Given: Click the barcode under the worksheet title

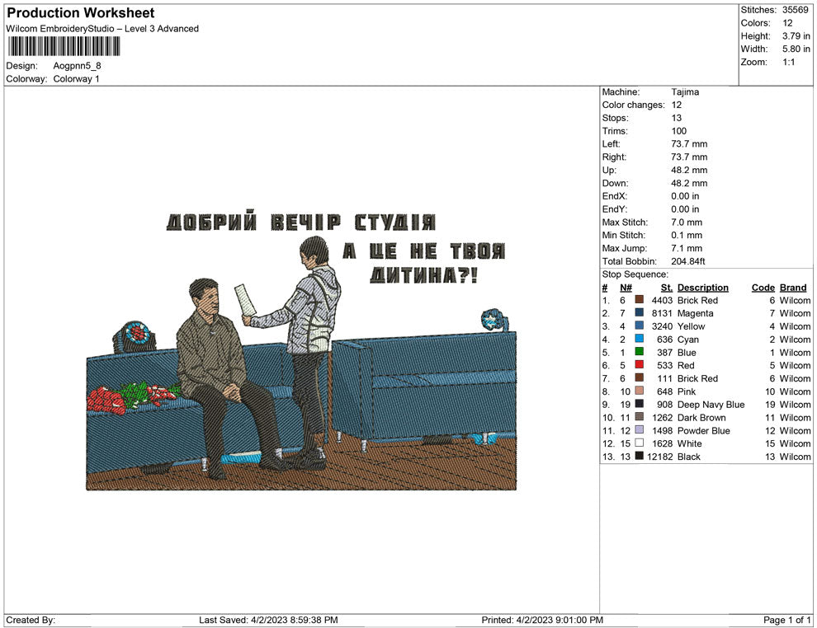Looking at the screenshot, I should [x=64, y=46].
